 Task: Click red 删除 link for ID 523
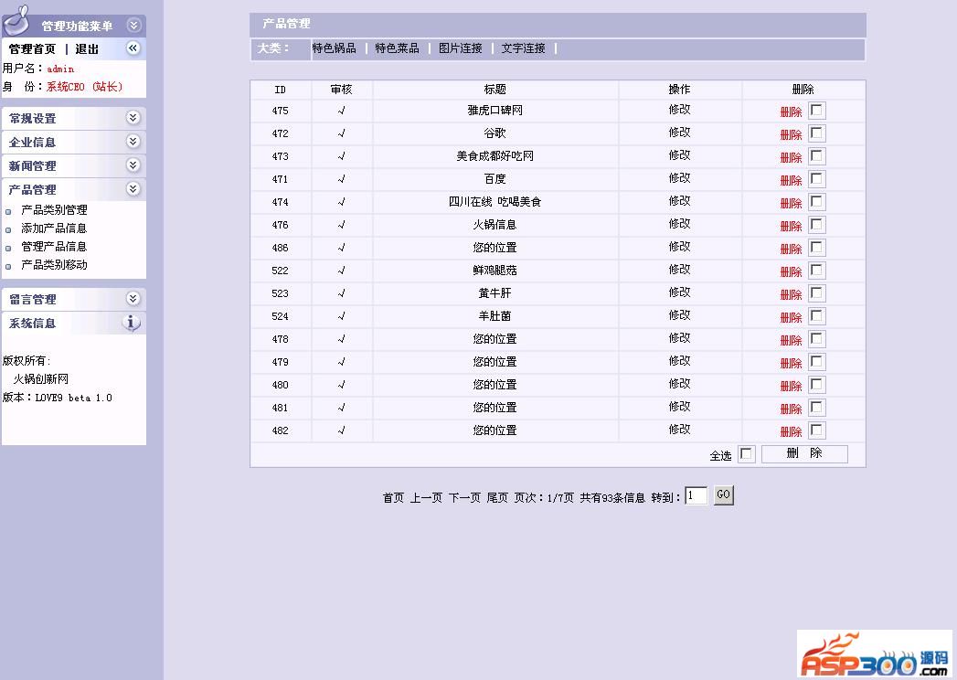[x=791, y=295]
